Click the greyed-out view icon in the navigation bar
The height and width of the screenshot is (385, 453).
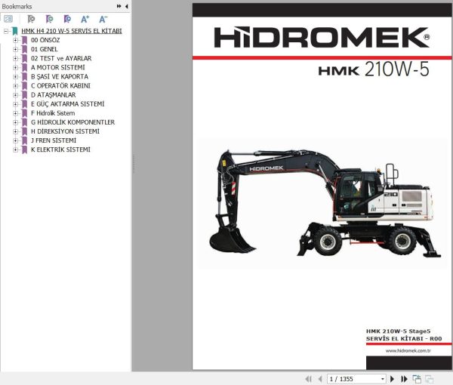tap(430, 379)
